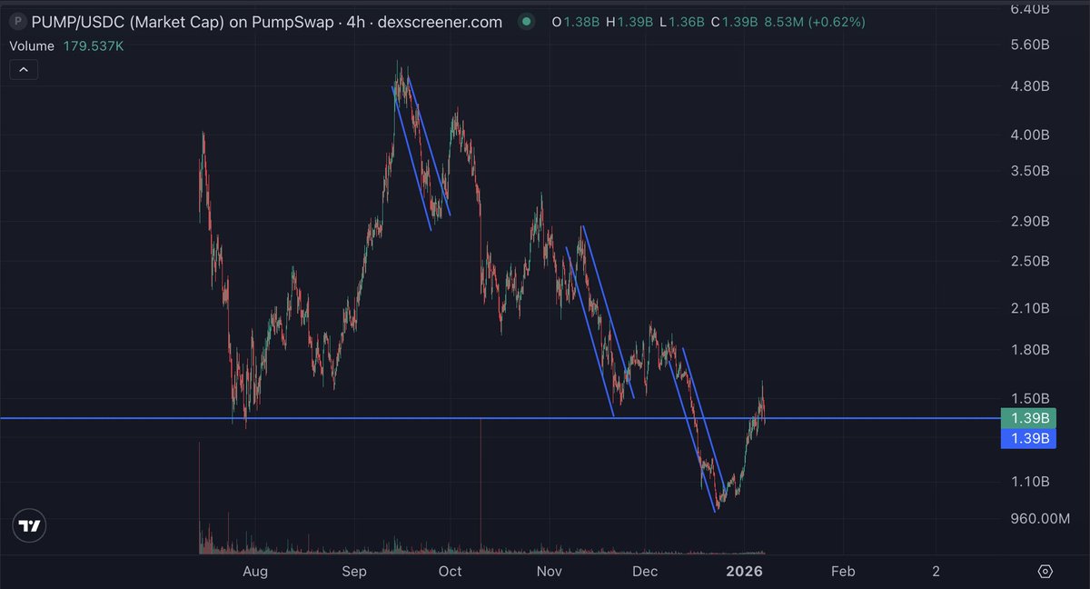Click the PUMP/USDC chart title
1090x589 pixels.
[267, 22]
